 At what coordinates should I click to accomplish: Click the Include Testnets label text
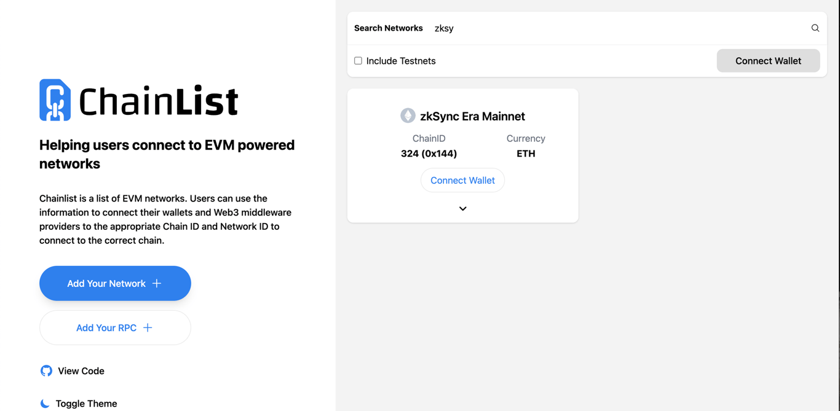(401, 61)
